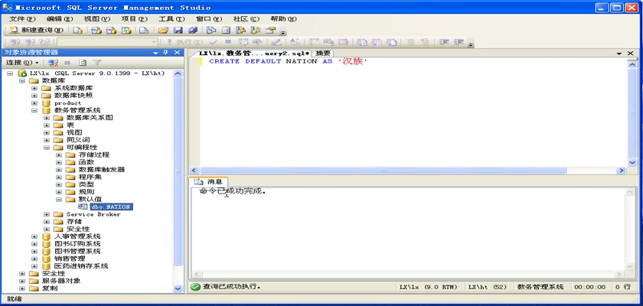This screenshot has height=306, width=643.
Task: Open the 连接(O) dropdown in Object Explorer
Action: (22, 63)
